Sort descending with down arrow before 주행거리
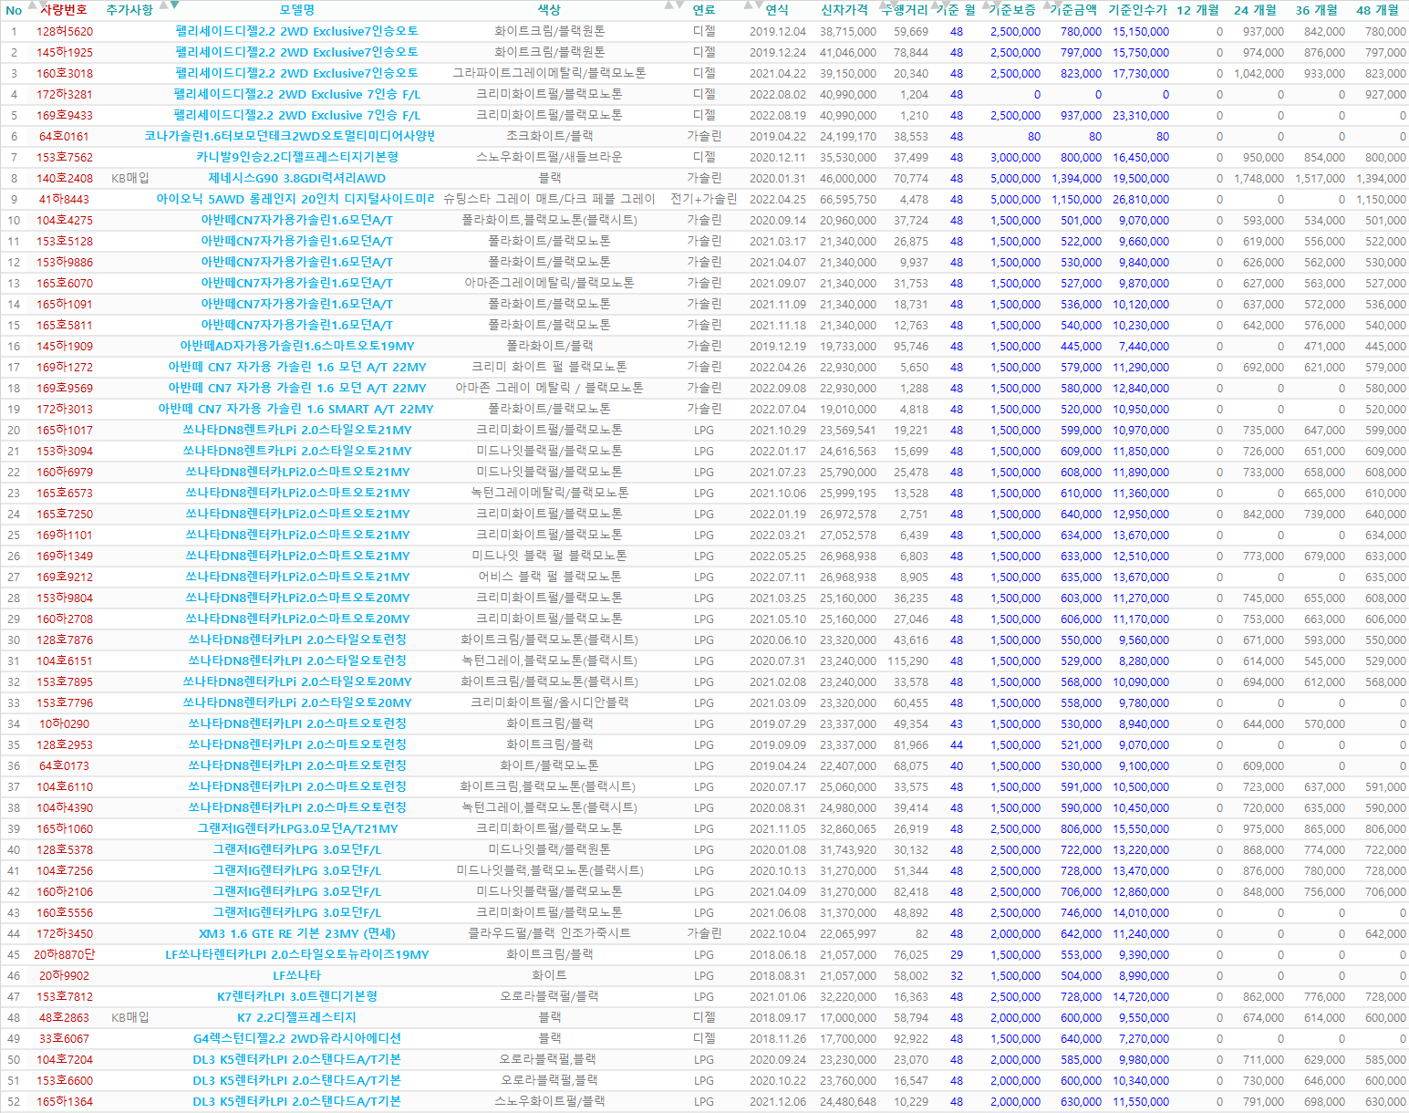 (895, 5)
